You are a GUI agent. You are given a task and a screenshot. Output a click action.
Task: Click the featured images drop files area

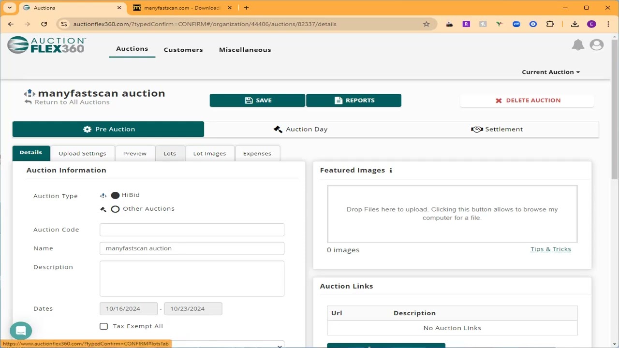tap(452, 214)
